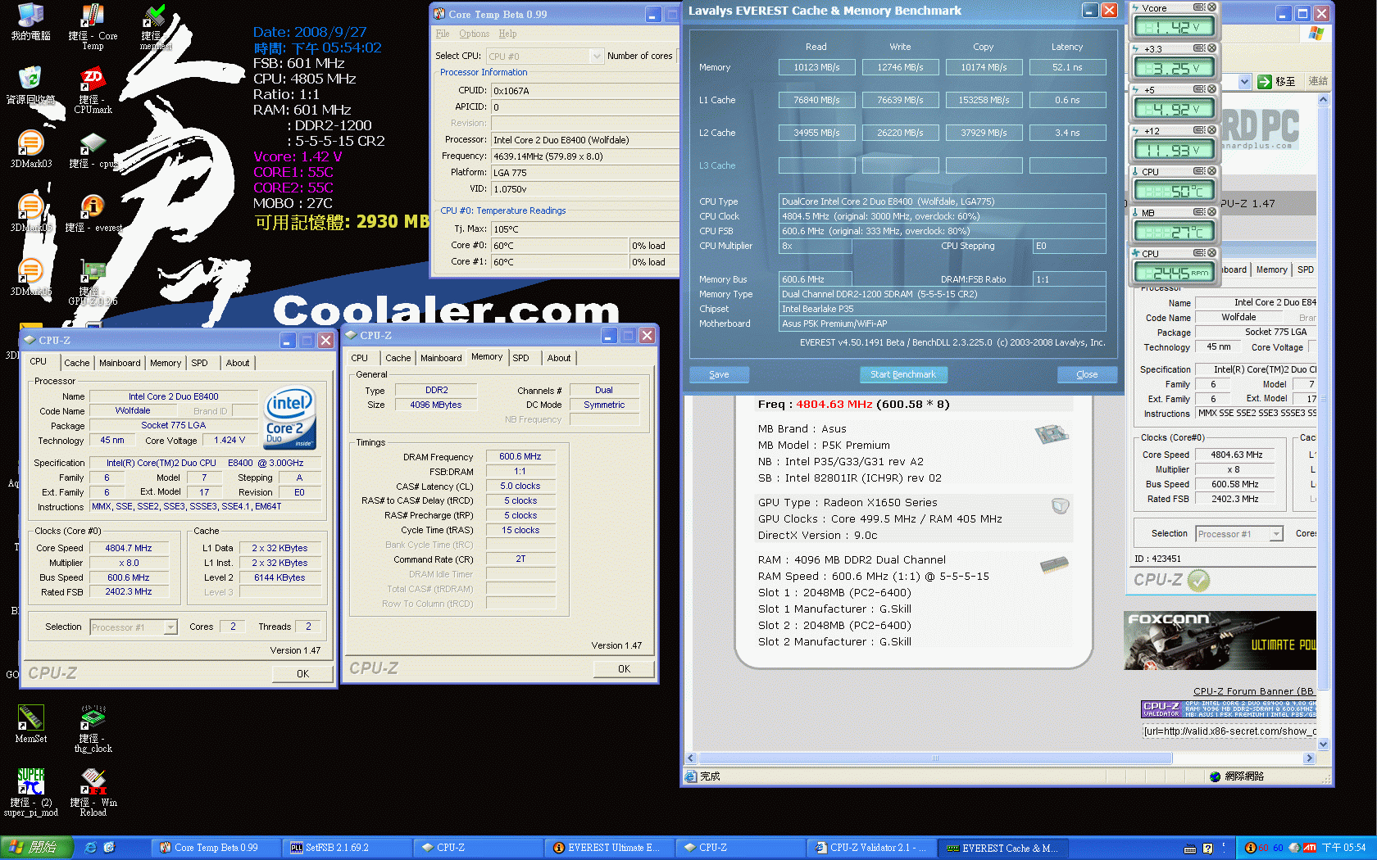Screen dimensions: 1377x860
Task: Launch super_pi_mod from the desktop
Action: [30, 792]
